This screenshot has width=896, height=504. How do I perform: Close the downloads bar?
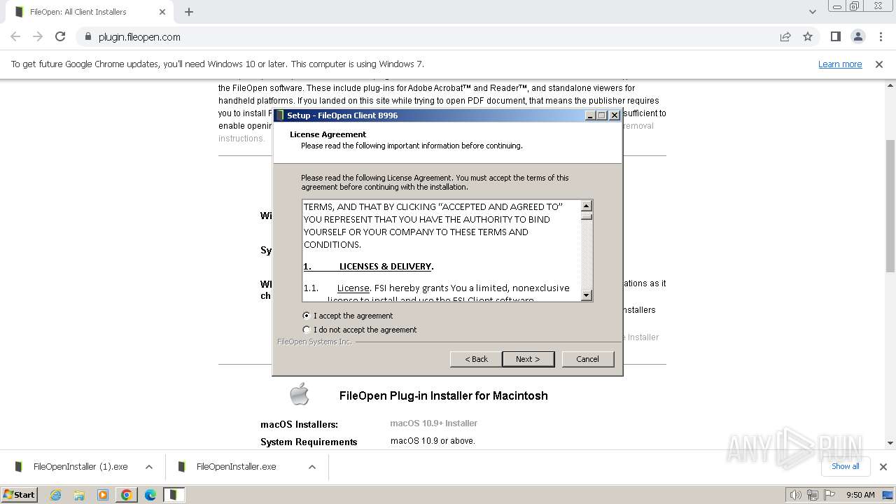point(883,467)
